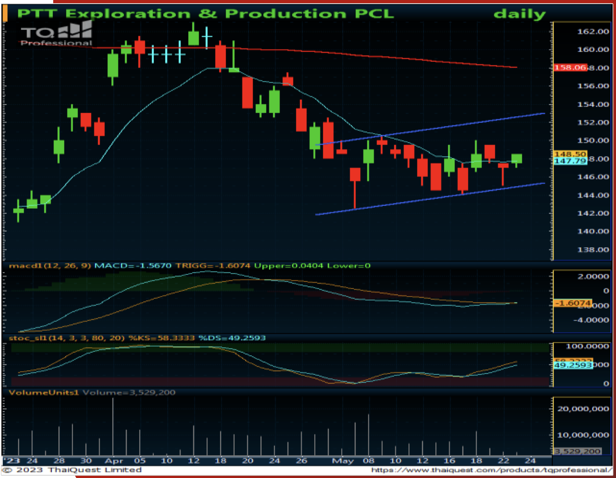The height and width of the screenshot is (478, 616).
Task: Click the 154.00 price axis label
Action: [x=593, y=104]
